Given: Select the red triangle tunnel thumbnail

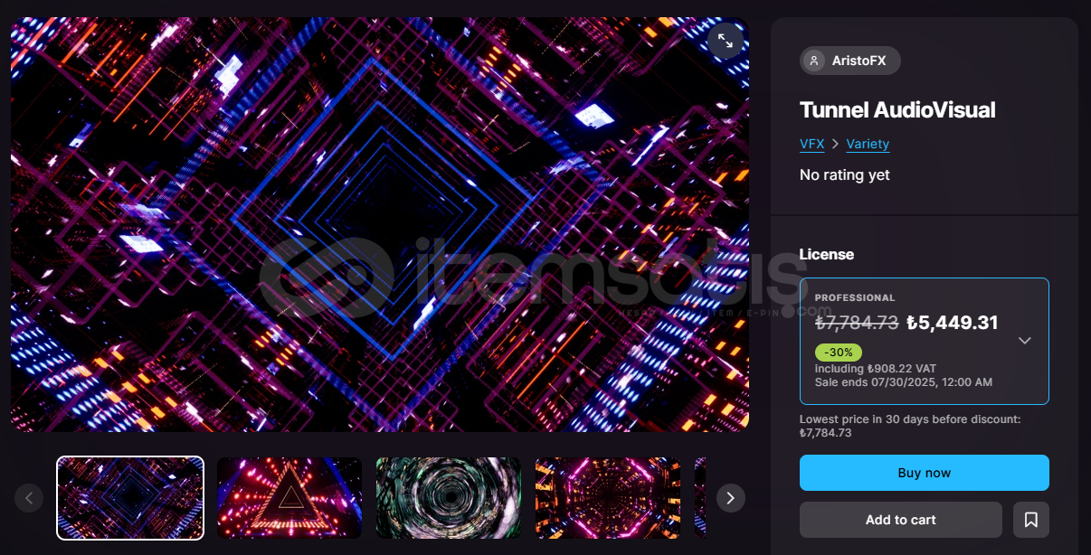Looking at the screenshot, I should click(x=289, y=498).
